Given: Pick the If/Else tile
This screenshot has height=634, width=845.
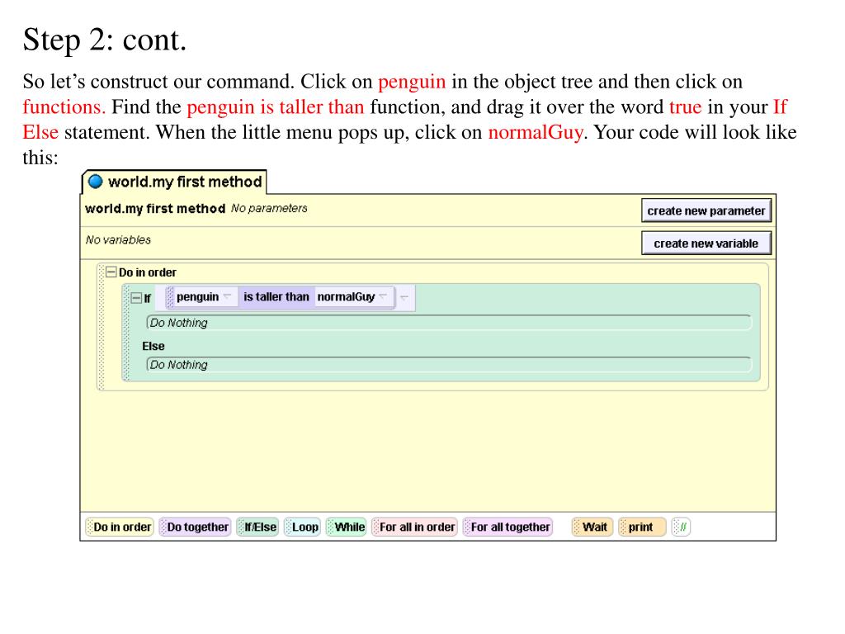Looking at the screenshot, I should coord(257,527).
